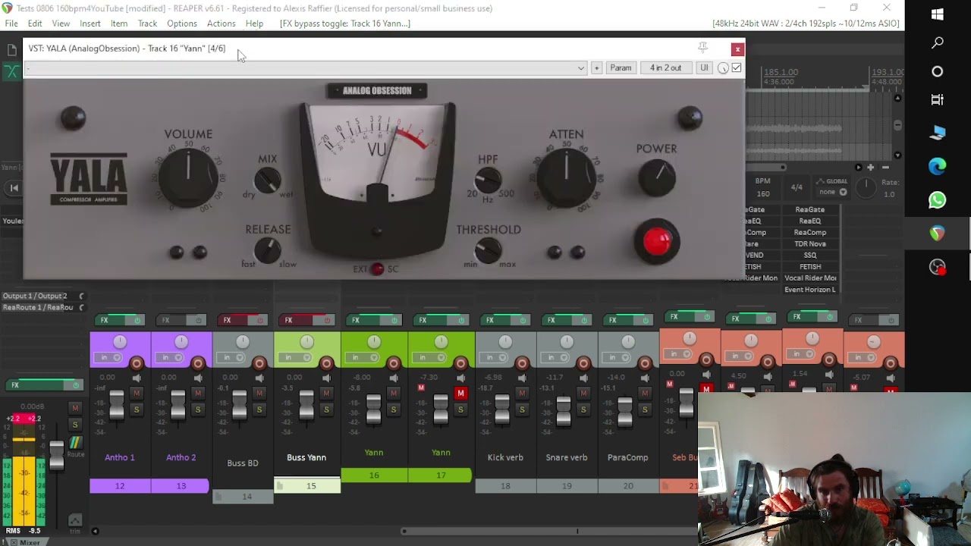Open input dropdown on ParaComp strip
This screenshot has height=546, width=971.
coord(615,357)
